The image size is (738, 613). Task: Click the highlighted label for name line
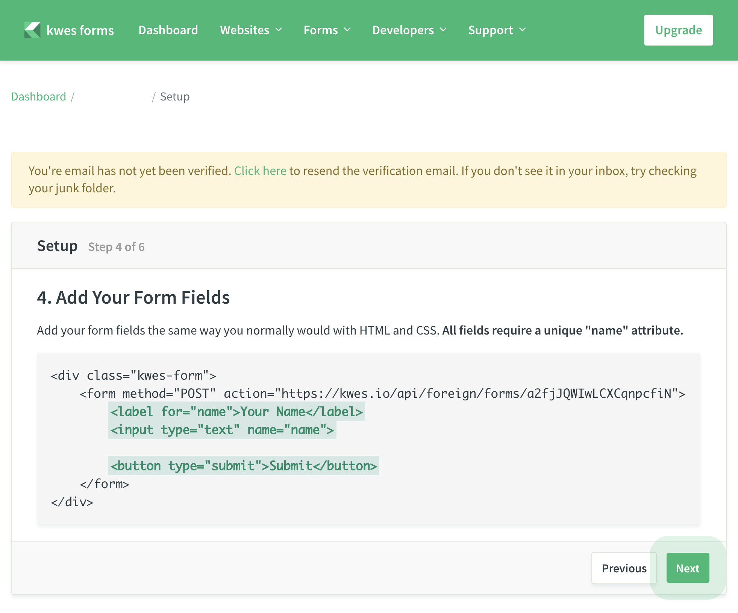pyautogui.click(x=236, y=412)
